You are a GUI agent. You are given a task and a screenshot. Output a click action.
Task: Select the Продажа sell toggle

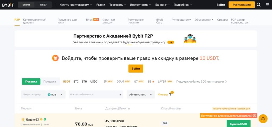[x=50, y=82]
